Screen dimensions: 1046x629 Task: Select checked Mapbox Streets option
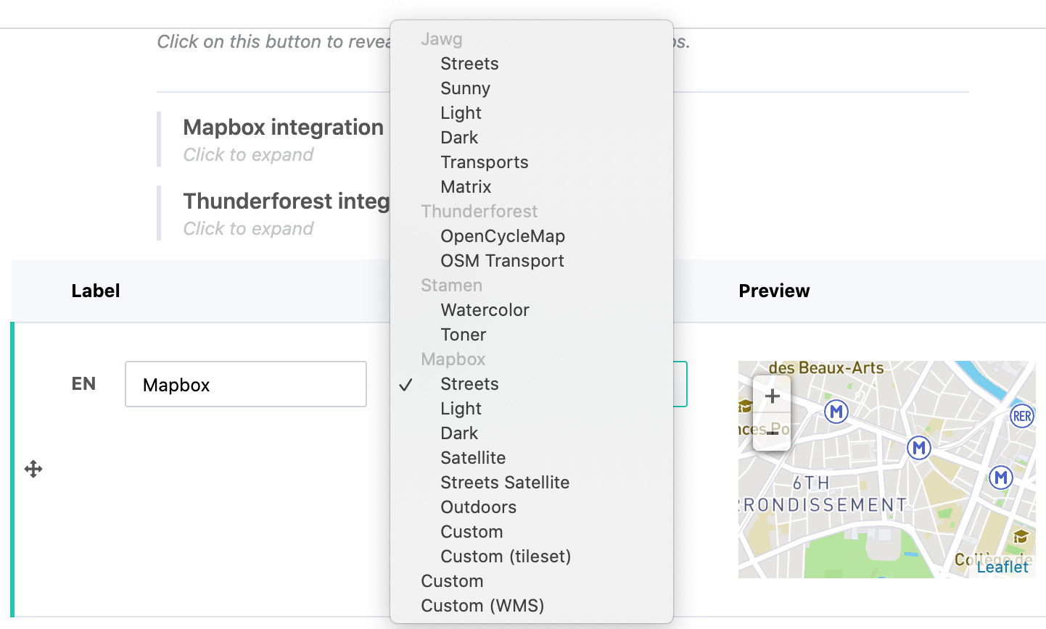(469, 384)
